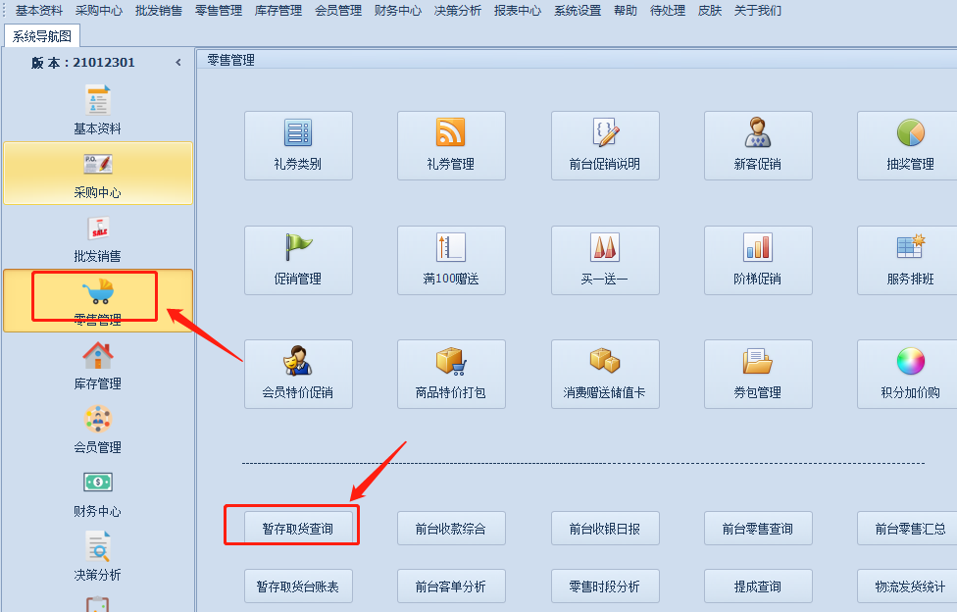Open the 库存管理 menu

(278, 11)
